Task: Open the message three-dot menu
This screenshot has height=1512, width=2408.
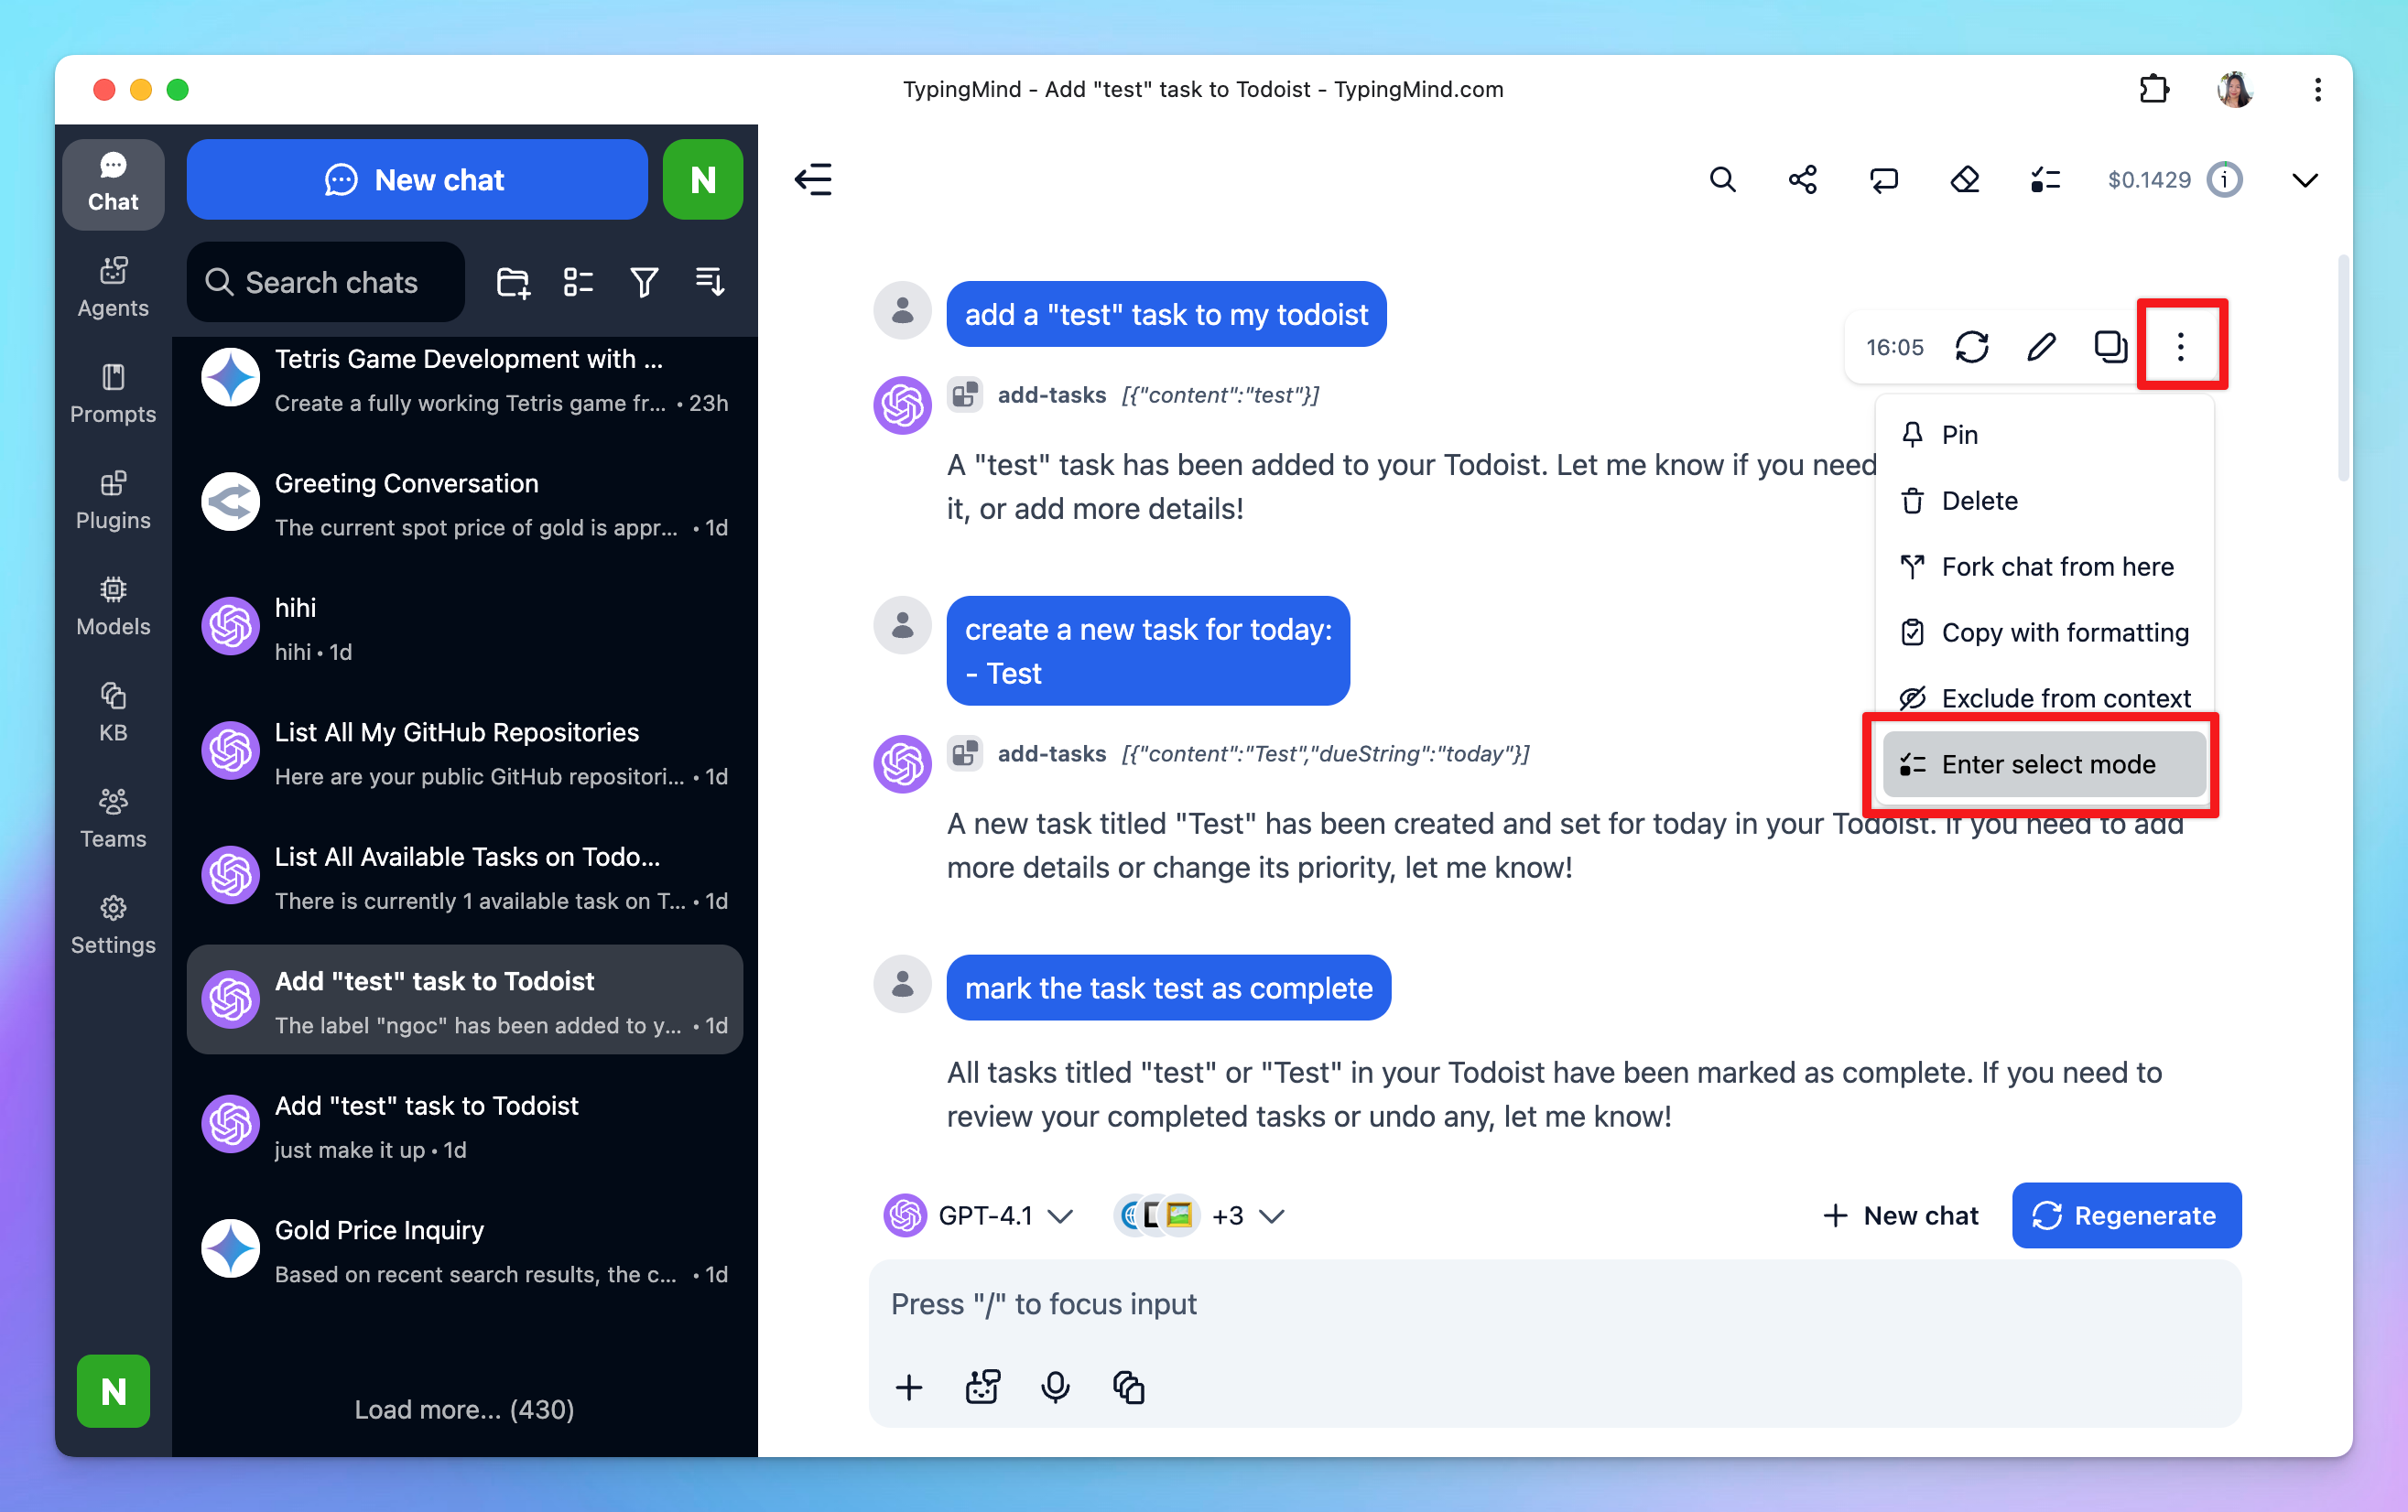Action: (2181, 347)
